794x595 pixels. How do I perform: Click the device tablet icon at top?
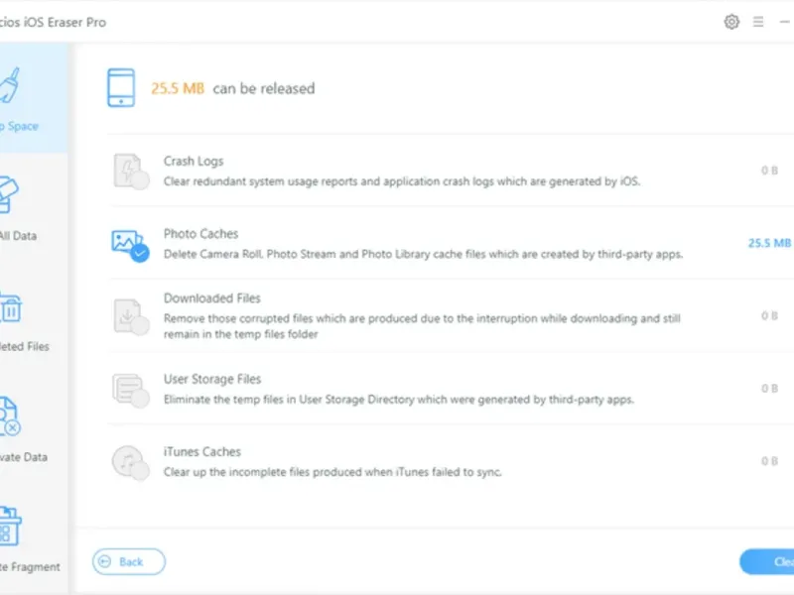(x=121, y=87)
